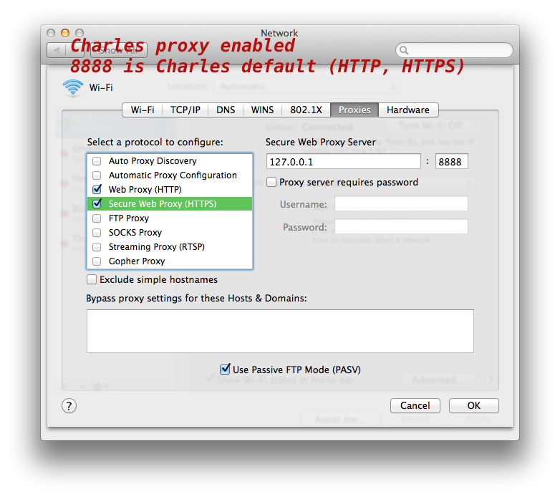Click the Cancel button
This screenshot has height=497, width=560.
coord(415,405)
